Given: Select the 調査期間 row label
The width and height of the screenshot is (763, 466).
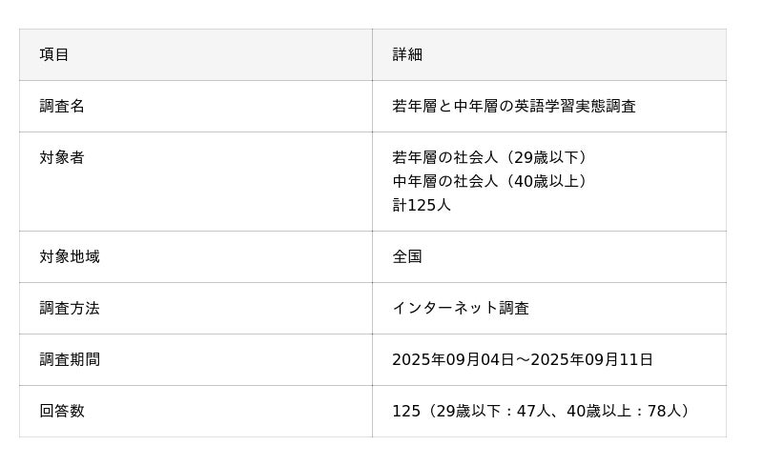Looking at the screenshot, I should click(70, 359).
